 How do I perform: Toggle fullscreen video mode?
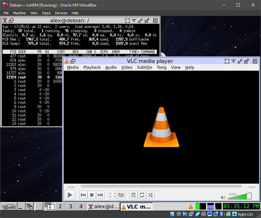coord(113,195)
